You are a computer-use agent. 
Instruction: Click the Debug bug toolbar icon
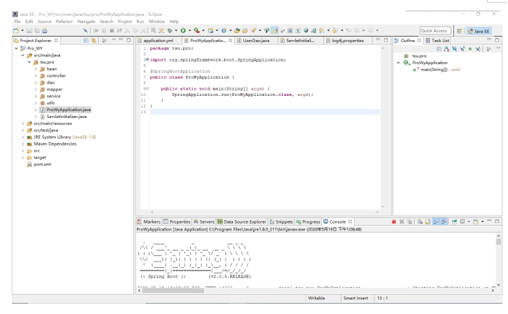pyautogui.click(x=169, y=30)
